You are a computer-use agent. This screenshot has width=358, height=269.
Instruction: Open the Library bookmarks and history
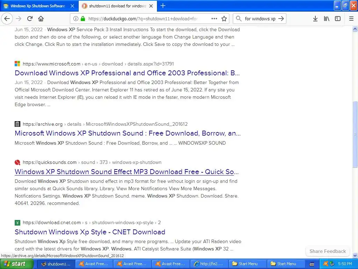327,19
